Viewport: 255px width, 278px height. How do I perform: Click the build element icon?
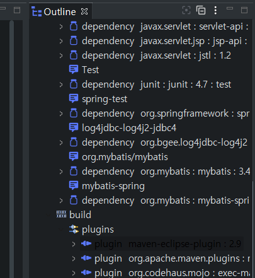pos(61,214)
